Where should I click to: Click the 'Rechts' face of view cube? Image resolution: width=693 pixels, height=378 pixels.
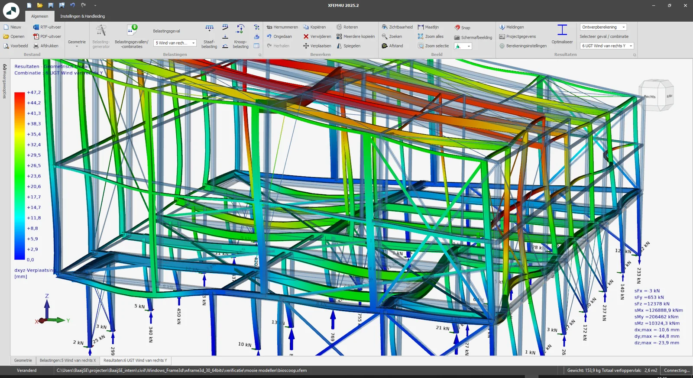coord(649,97)
